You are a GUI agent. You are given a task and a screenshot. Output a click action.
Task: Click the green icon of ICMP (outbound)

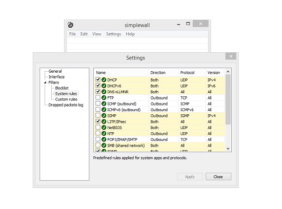tap(104, 103)
